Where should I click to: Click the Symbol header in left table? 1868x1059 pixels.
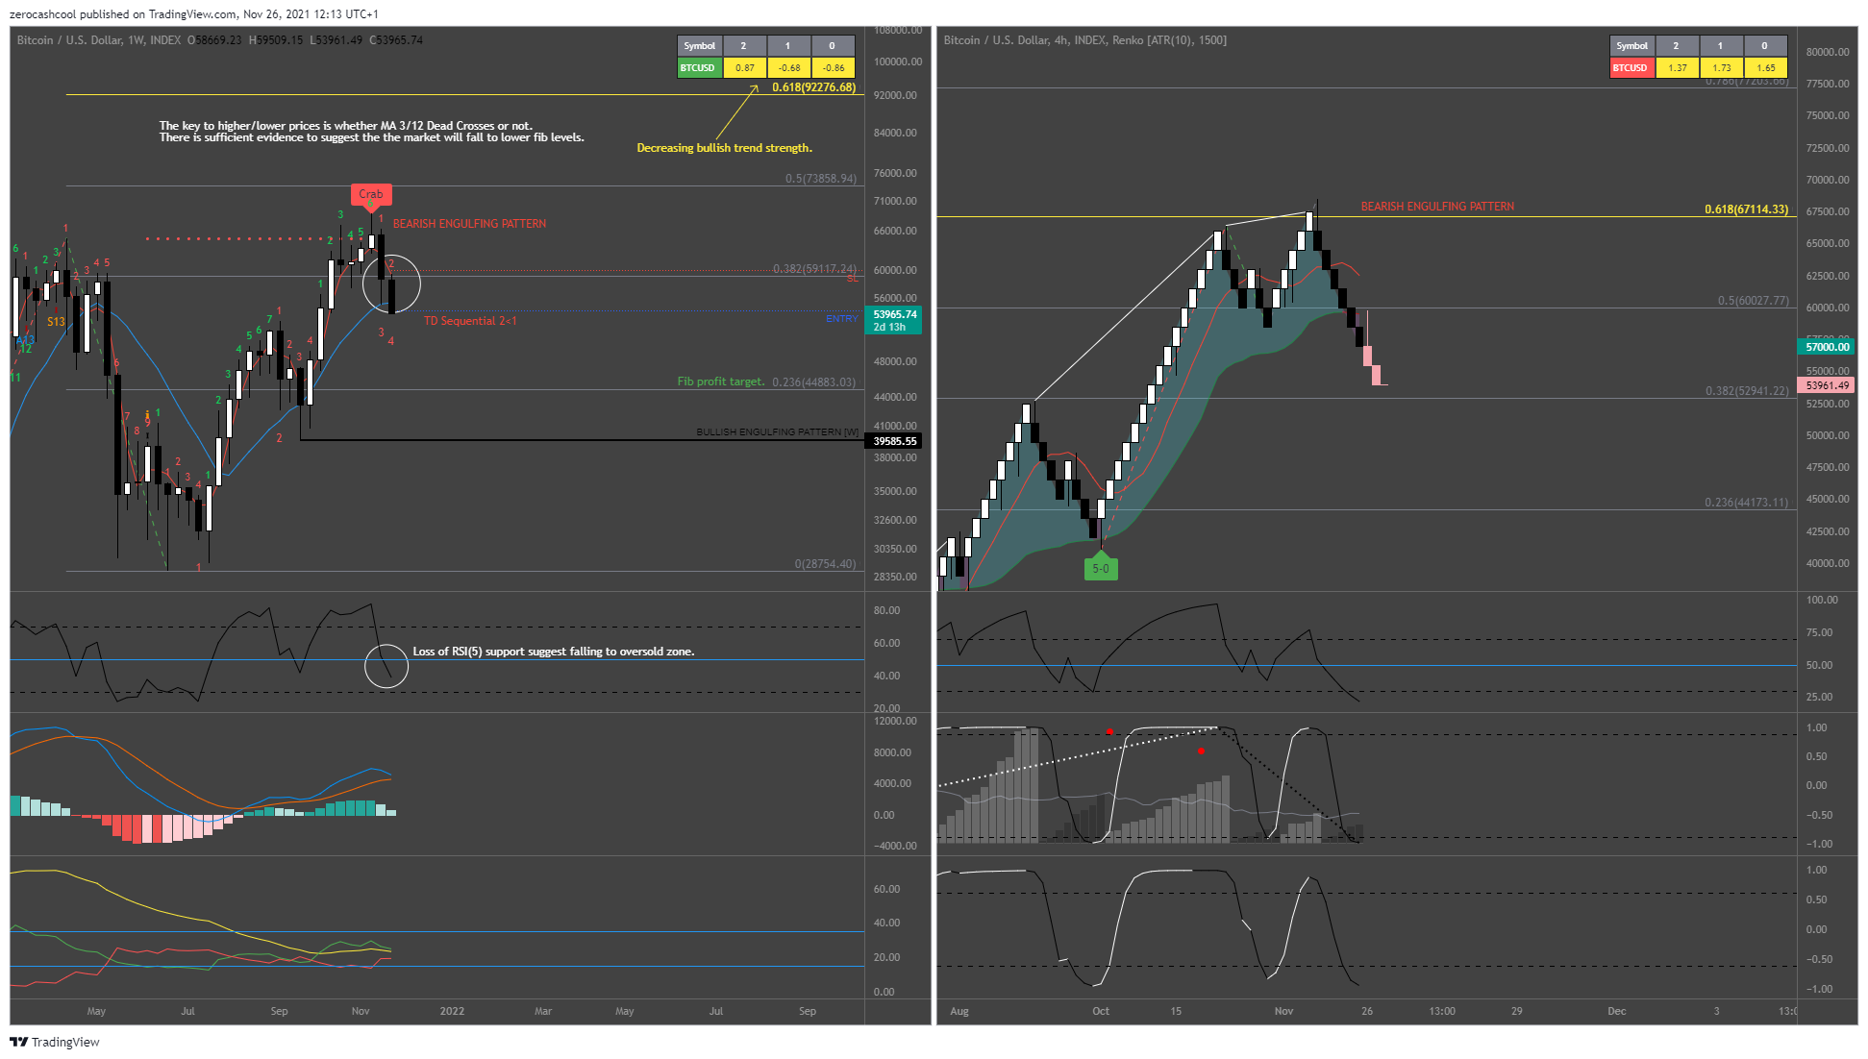click(x=699, y=46)
